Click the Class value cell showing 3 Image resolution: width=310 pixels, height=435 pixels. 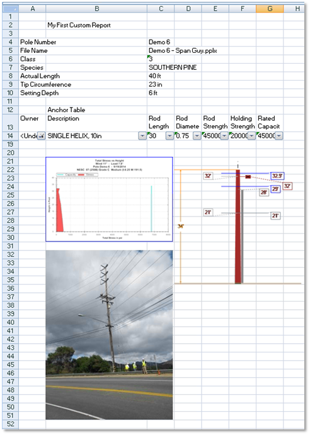pyautogui.click(x=161, y=59)
